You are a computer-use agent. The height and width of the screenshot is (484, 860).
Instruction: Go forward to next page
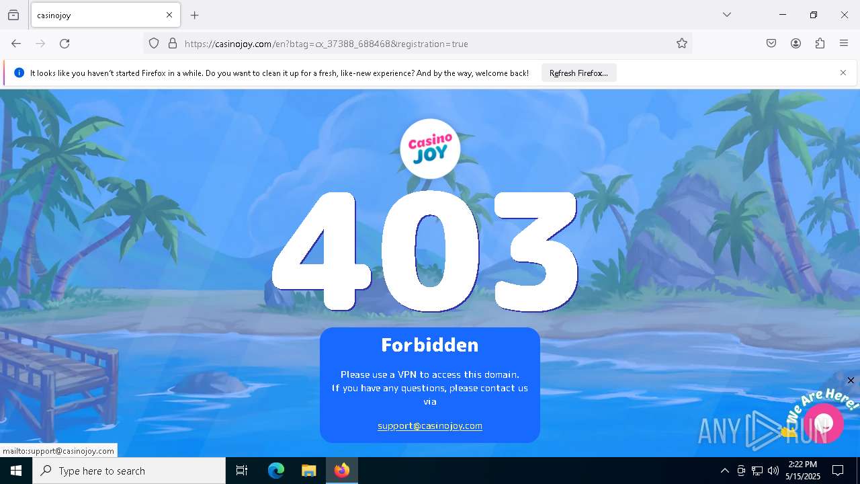pyautogui.click(x=40, y=44)
